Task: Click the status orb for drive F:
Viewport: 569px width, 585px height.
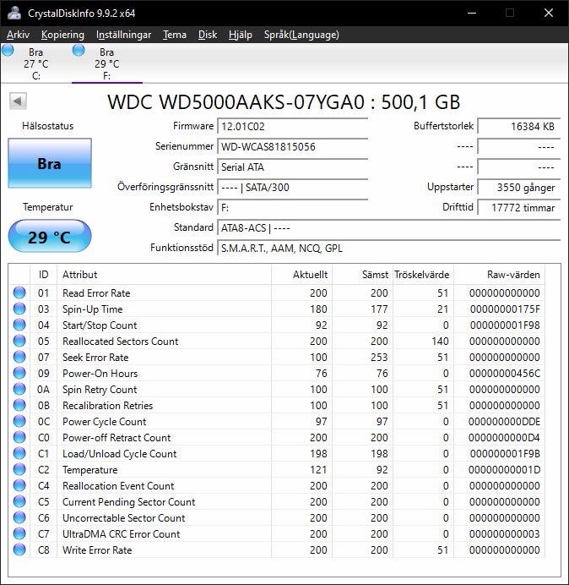Action: [x=79, y=50]
